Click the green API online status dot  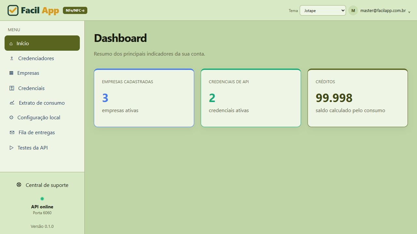pos(42,199)
